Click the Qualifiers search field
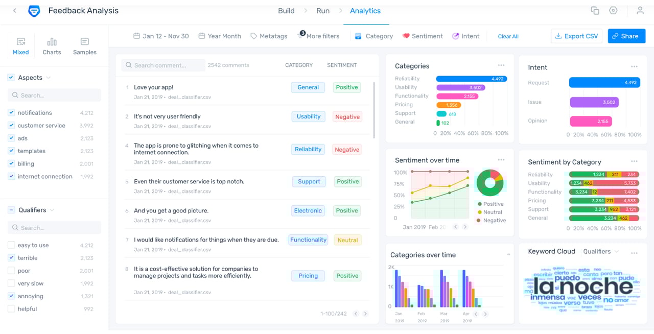The width and height of the screenshot is (654, 334). click(x=54, y=228)
